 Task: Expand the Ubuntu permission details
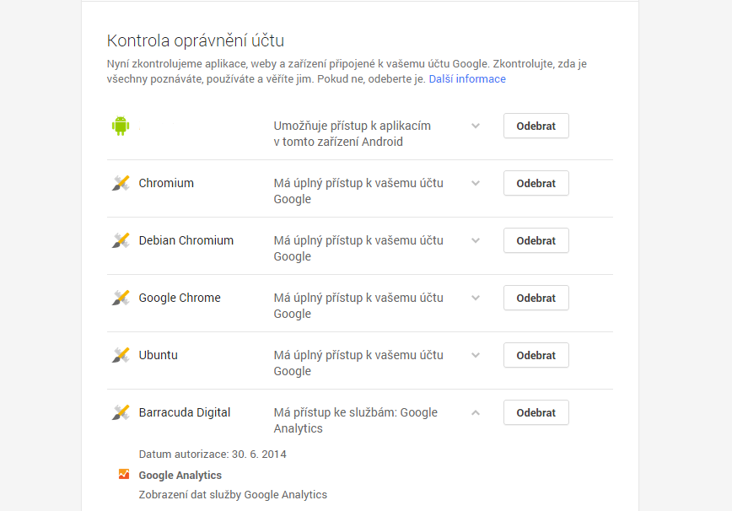(476, 355)
